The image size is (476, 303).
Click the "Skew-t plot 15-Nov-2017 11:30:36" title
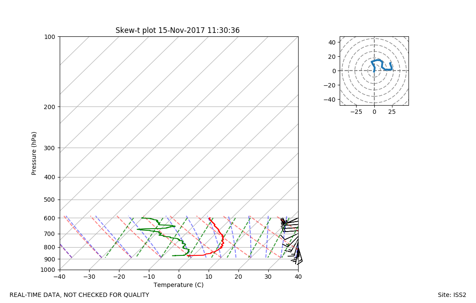click(177, 30)
